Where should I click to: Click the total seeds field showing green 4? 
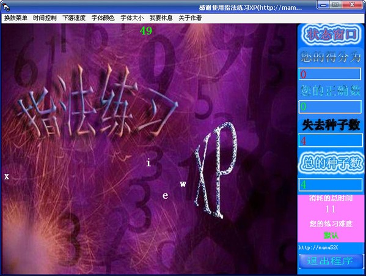331,185
